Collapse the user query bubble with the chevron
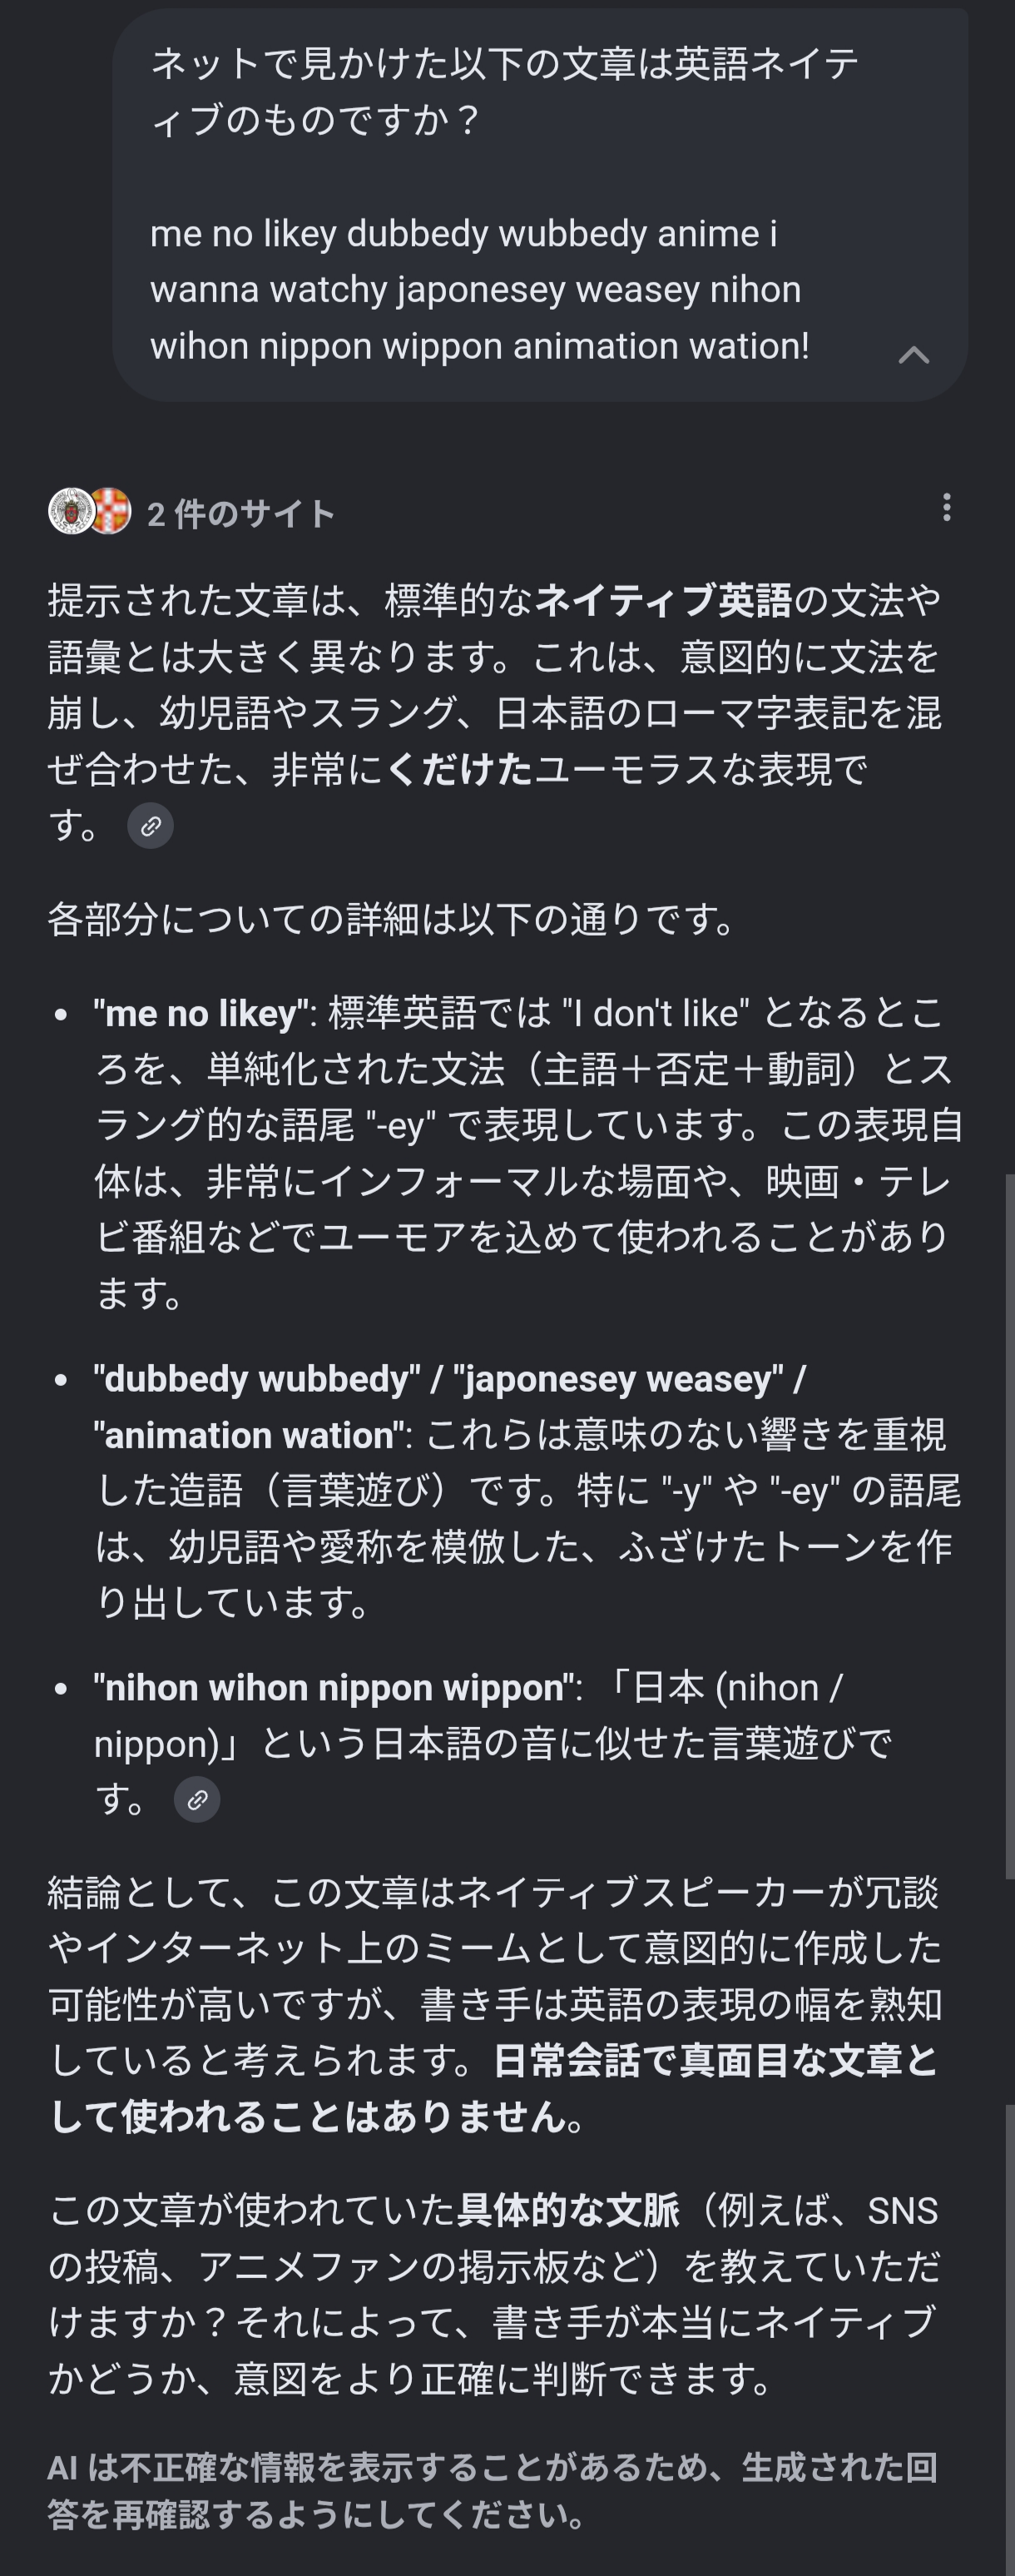Screen dimensions: 1015x2576 click(913, 355)
